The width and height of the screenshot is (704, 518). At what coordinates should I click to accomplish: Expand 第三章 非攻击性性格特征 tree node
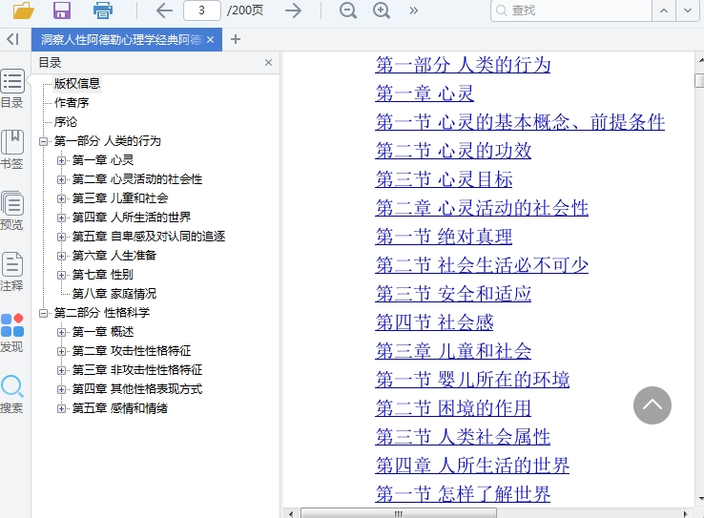pyautogui.click(x=61, y=370)
